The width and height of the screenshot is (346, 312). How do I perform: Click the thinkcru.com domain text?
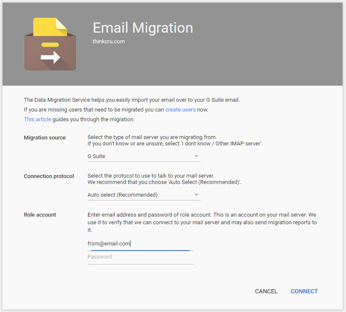point(108,42)
